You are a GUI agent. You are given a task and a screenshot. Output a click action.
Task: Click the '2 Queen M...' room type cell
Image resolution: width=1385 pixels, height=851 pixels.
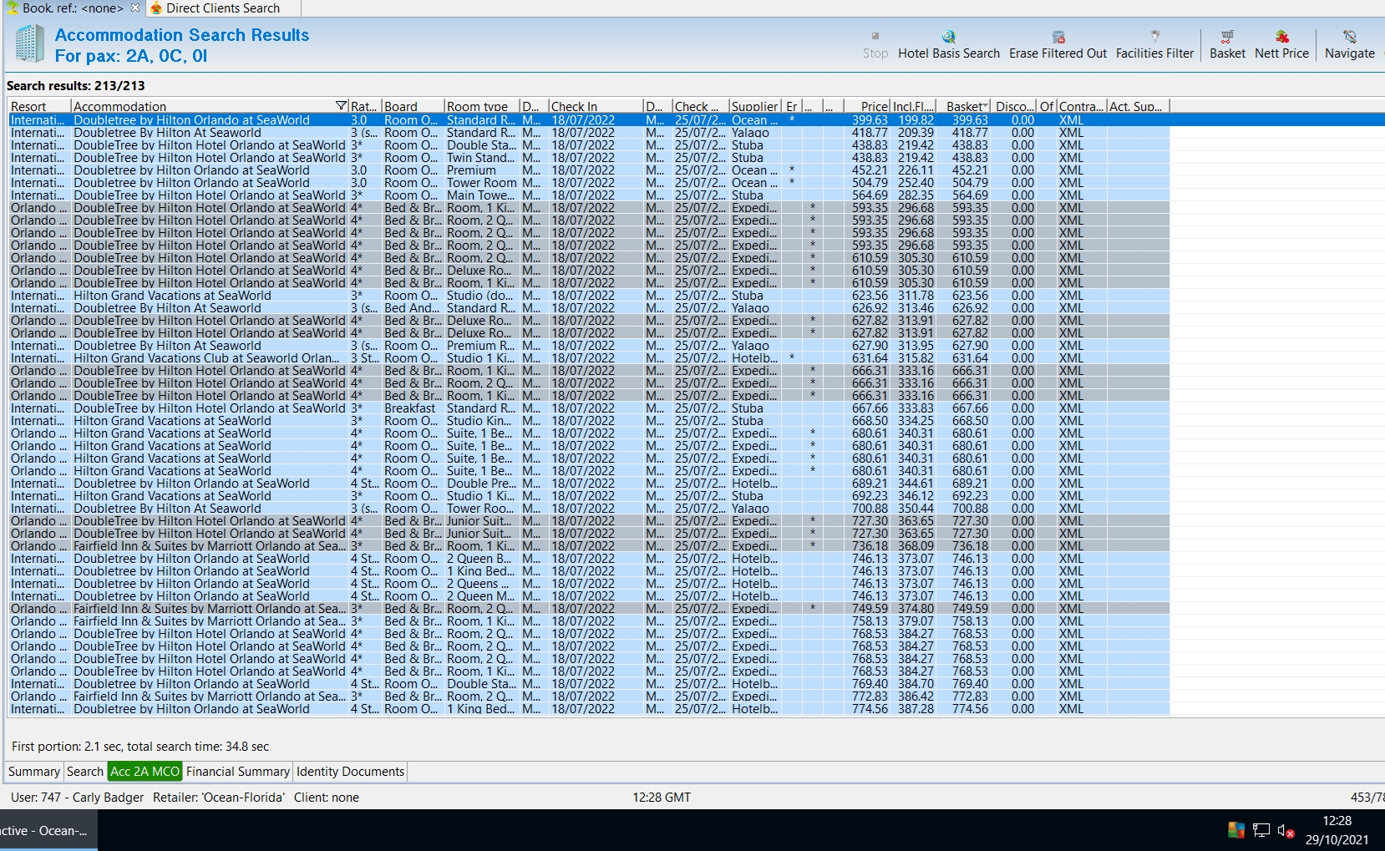click(x=480, y=596)
